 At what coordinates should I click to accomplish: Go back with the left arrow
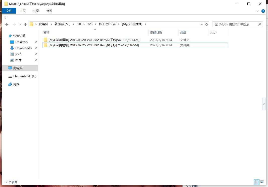7,24
